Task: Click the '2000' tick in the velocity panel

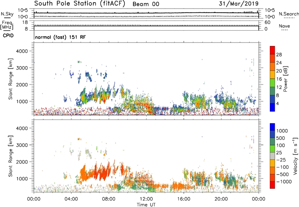Action: pos(22,162)
